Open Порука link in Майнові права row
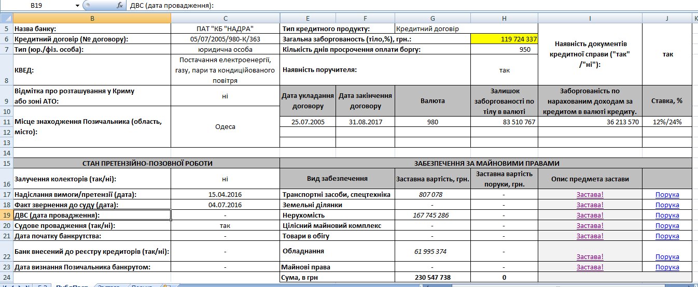This screenshot has width=698, height=287. coord(667,267)
